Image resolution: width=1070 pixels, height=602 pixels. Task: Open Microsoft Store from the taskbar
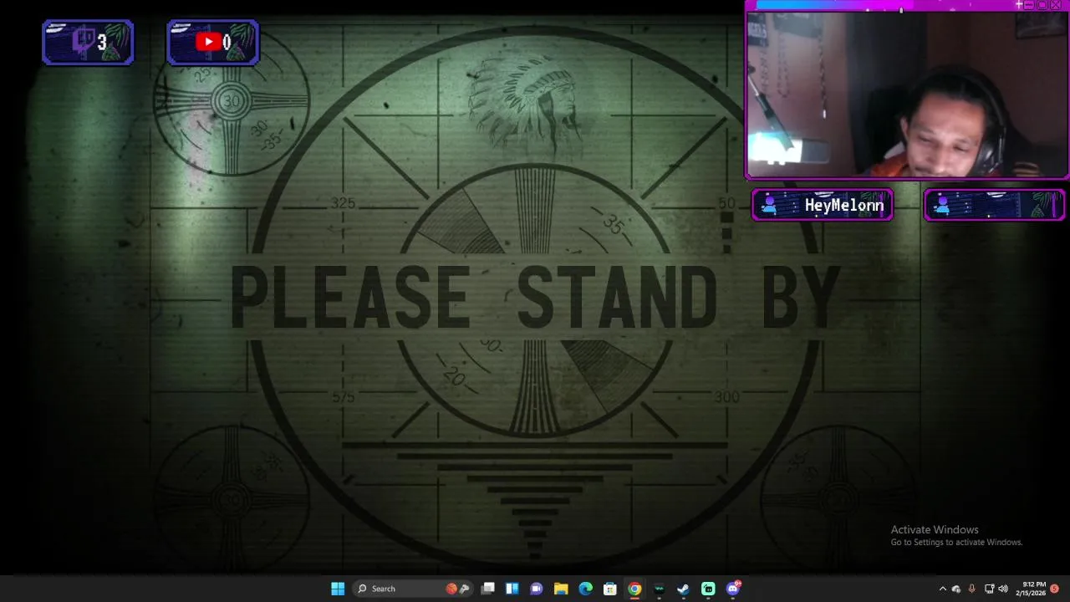(610, 589)
